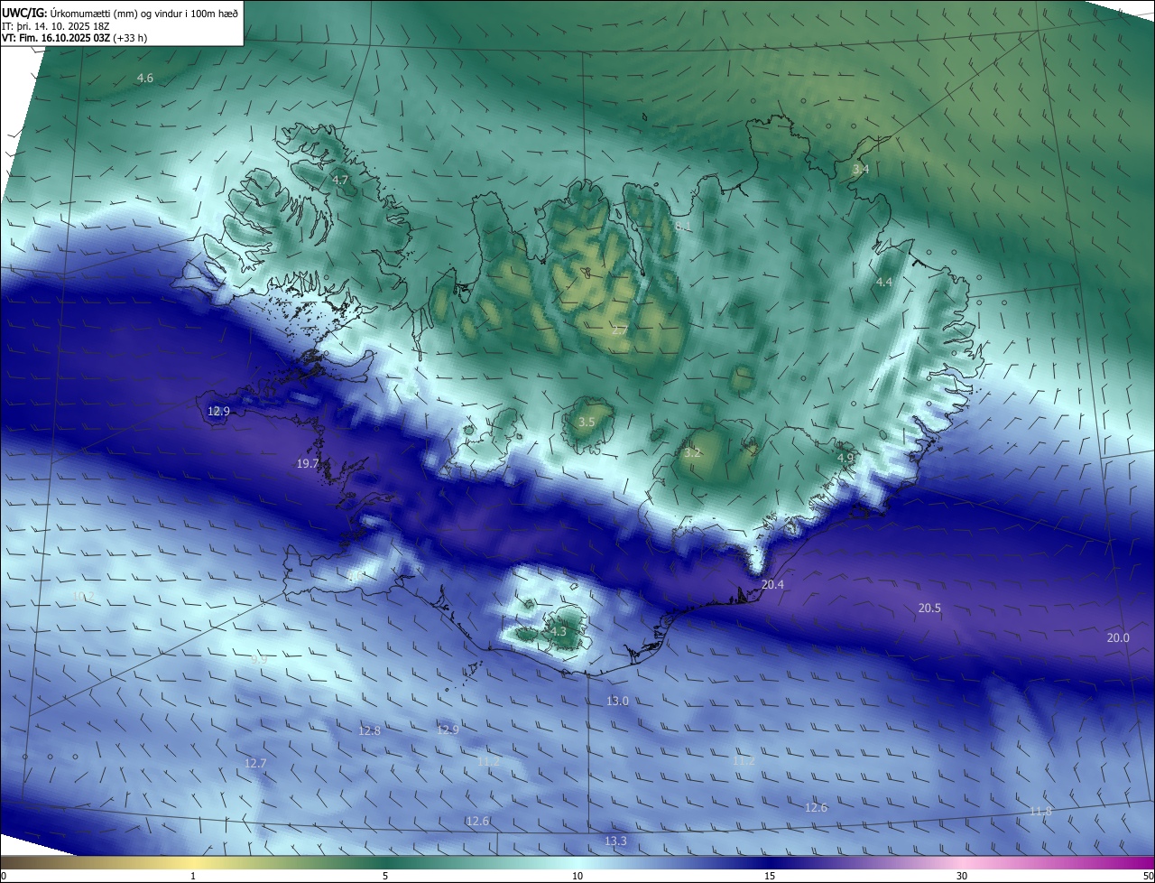This screenshot has height=883, width=1155.
Task: Click the 2.7 value in the central highlands
Action: [x=619, y=331]
